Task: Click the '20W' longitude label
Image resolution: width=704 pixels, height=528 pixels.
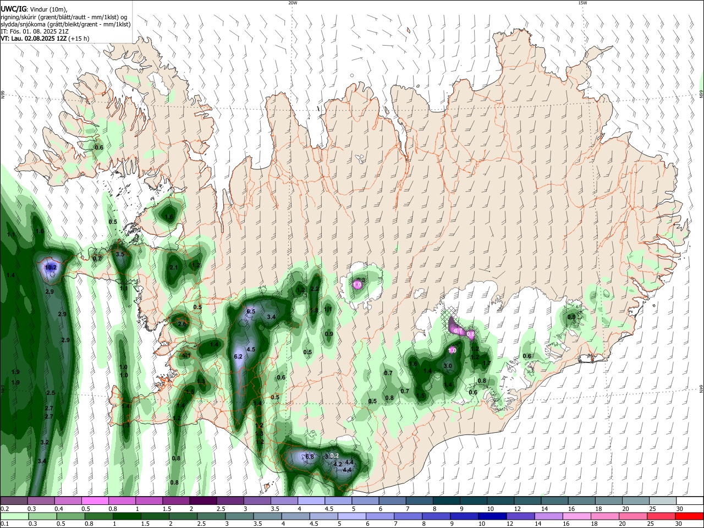Action: (293, 3)
